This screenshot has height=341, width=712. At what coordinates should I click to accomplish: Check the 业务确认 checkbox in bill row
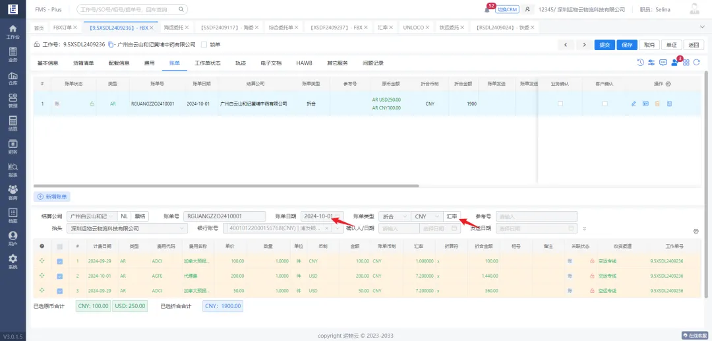pyautogui.click(x=560, y=104)
